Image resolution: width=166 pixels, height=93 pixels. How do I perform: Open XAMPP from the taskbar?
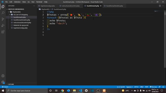104,91
